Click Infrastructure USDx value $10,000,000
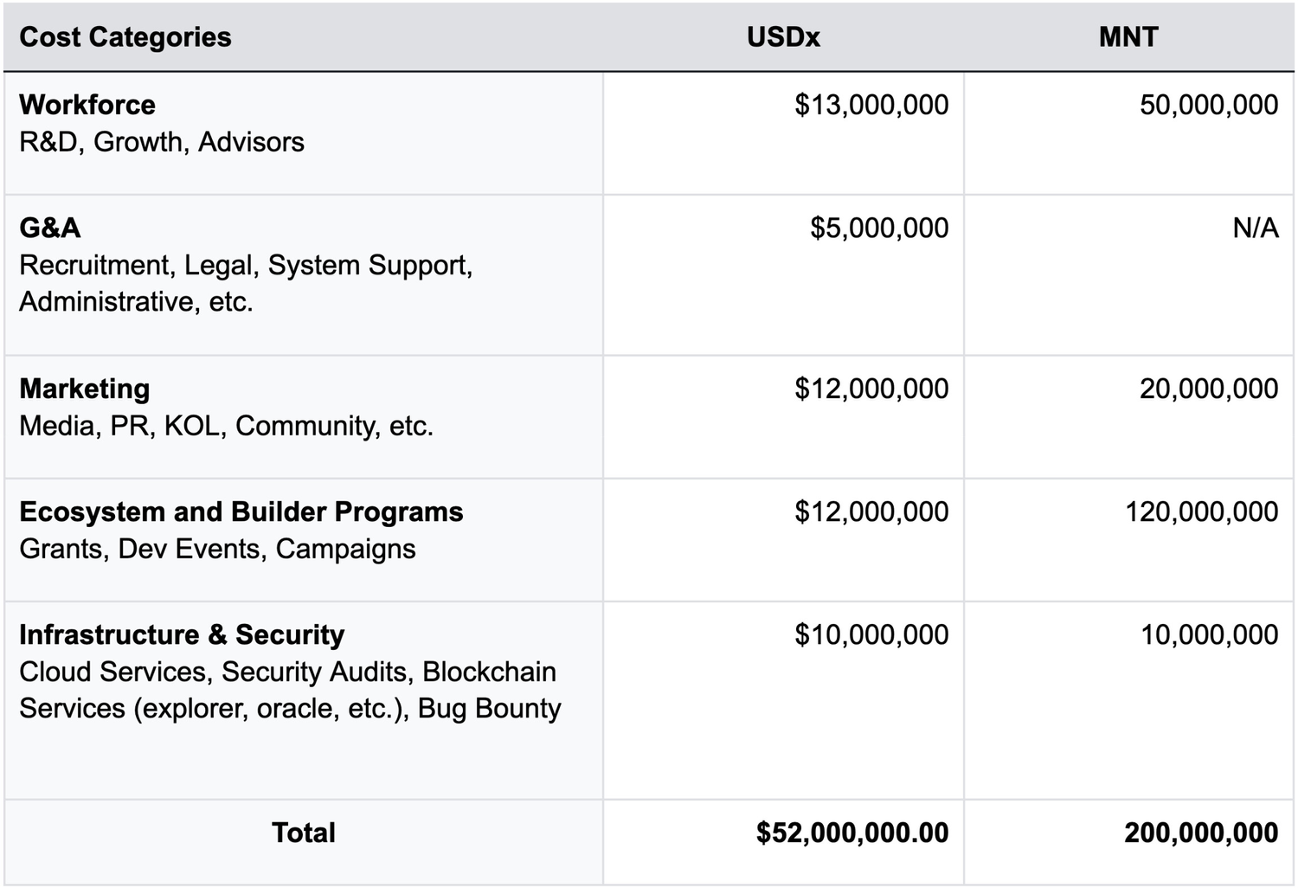The width and height of the screenshot is (1298, 888). (x=871, y=634)
